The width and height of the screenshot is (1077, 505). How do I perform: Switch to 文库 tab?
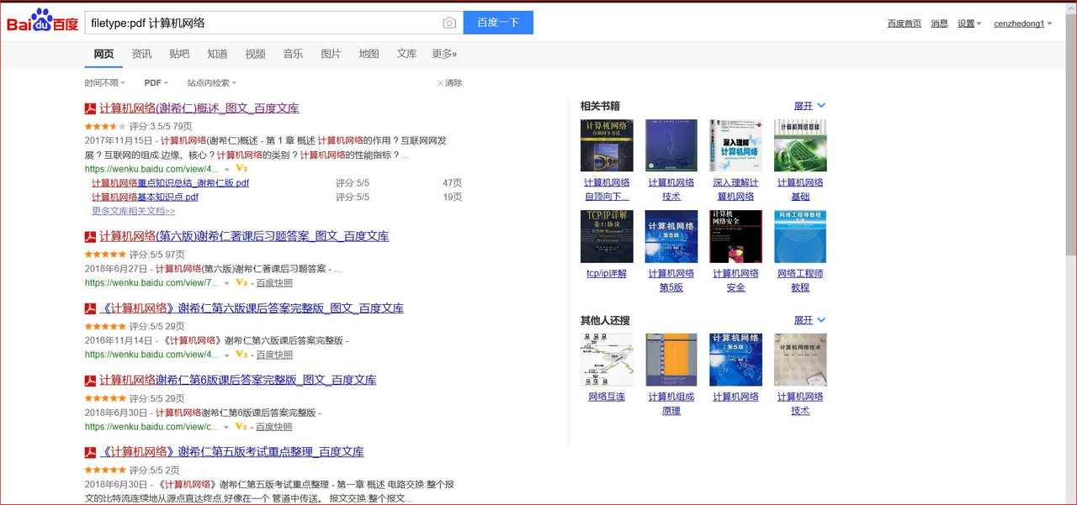[406, 54]
